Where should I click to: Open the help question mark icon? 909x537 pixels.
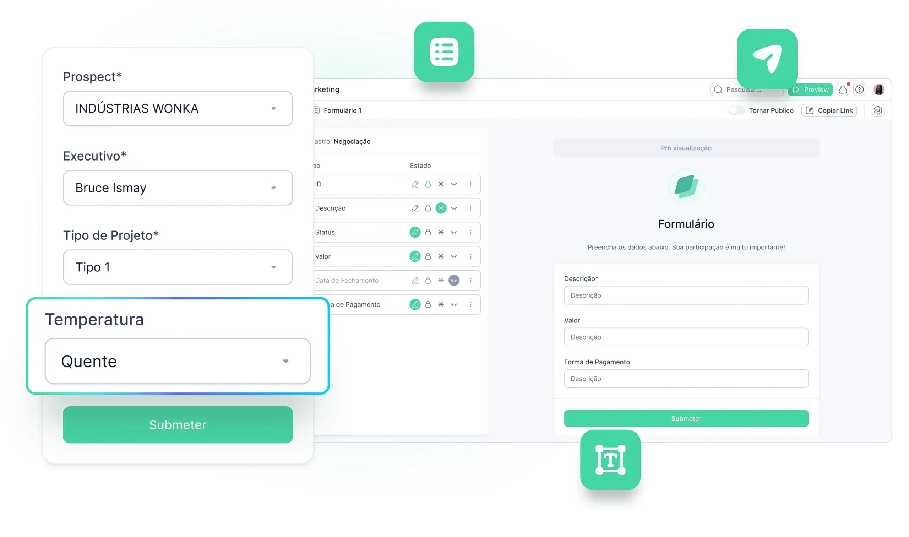859,89
